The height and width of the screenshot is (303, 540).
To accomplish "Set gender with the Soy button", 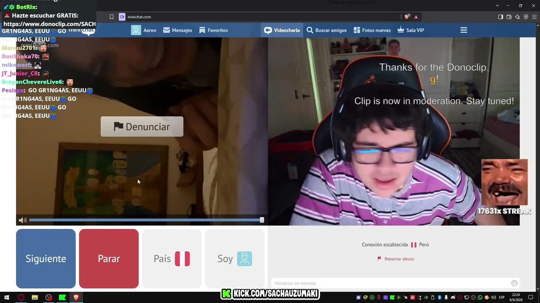I will 235,259.
